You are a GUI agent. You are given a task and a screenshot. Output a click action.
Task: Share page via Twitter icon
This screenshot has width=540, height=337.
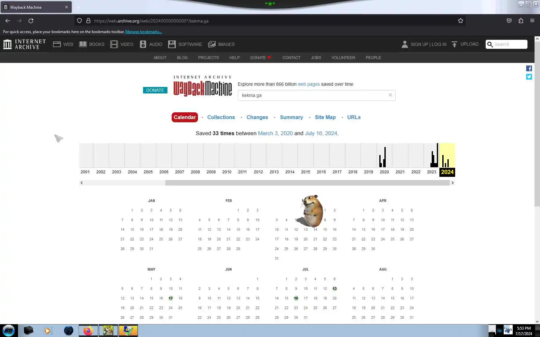click(x=529, y=77)
